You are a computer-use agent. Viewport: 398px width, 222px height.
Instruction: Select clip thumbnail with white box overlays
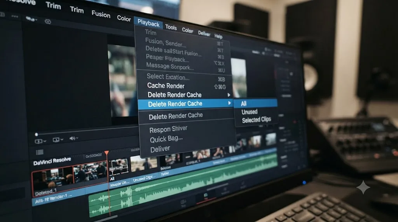[x=118, y=167]
